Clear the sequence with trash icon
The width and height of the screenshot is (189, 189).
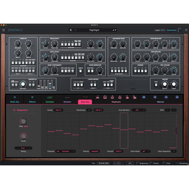[174, 151]
